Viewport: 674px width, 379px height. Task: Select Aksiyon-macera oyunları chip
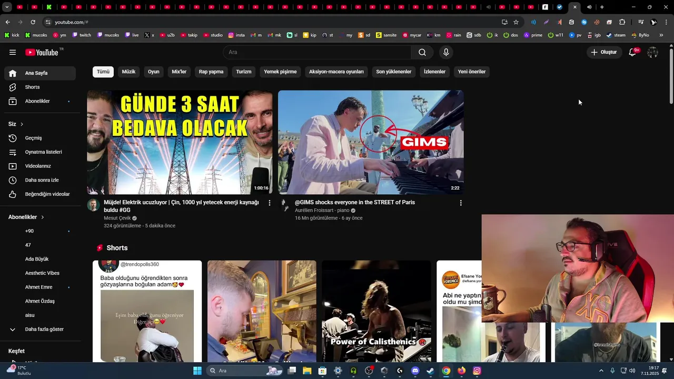pyautogui.click(x=336, y=72)
